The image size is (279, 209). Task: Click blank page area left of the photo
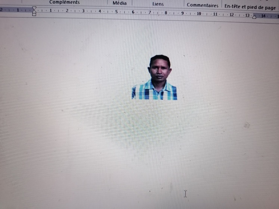pyautogui.click(x=75, y=78)
